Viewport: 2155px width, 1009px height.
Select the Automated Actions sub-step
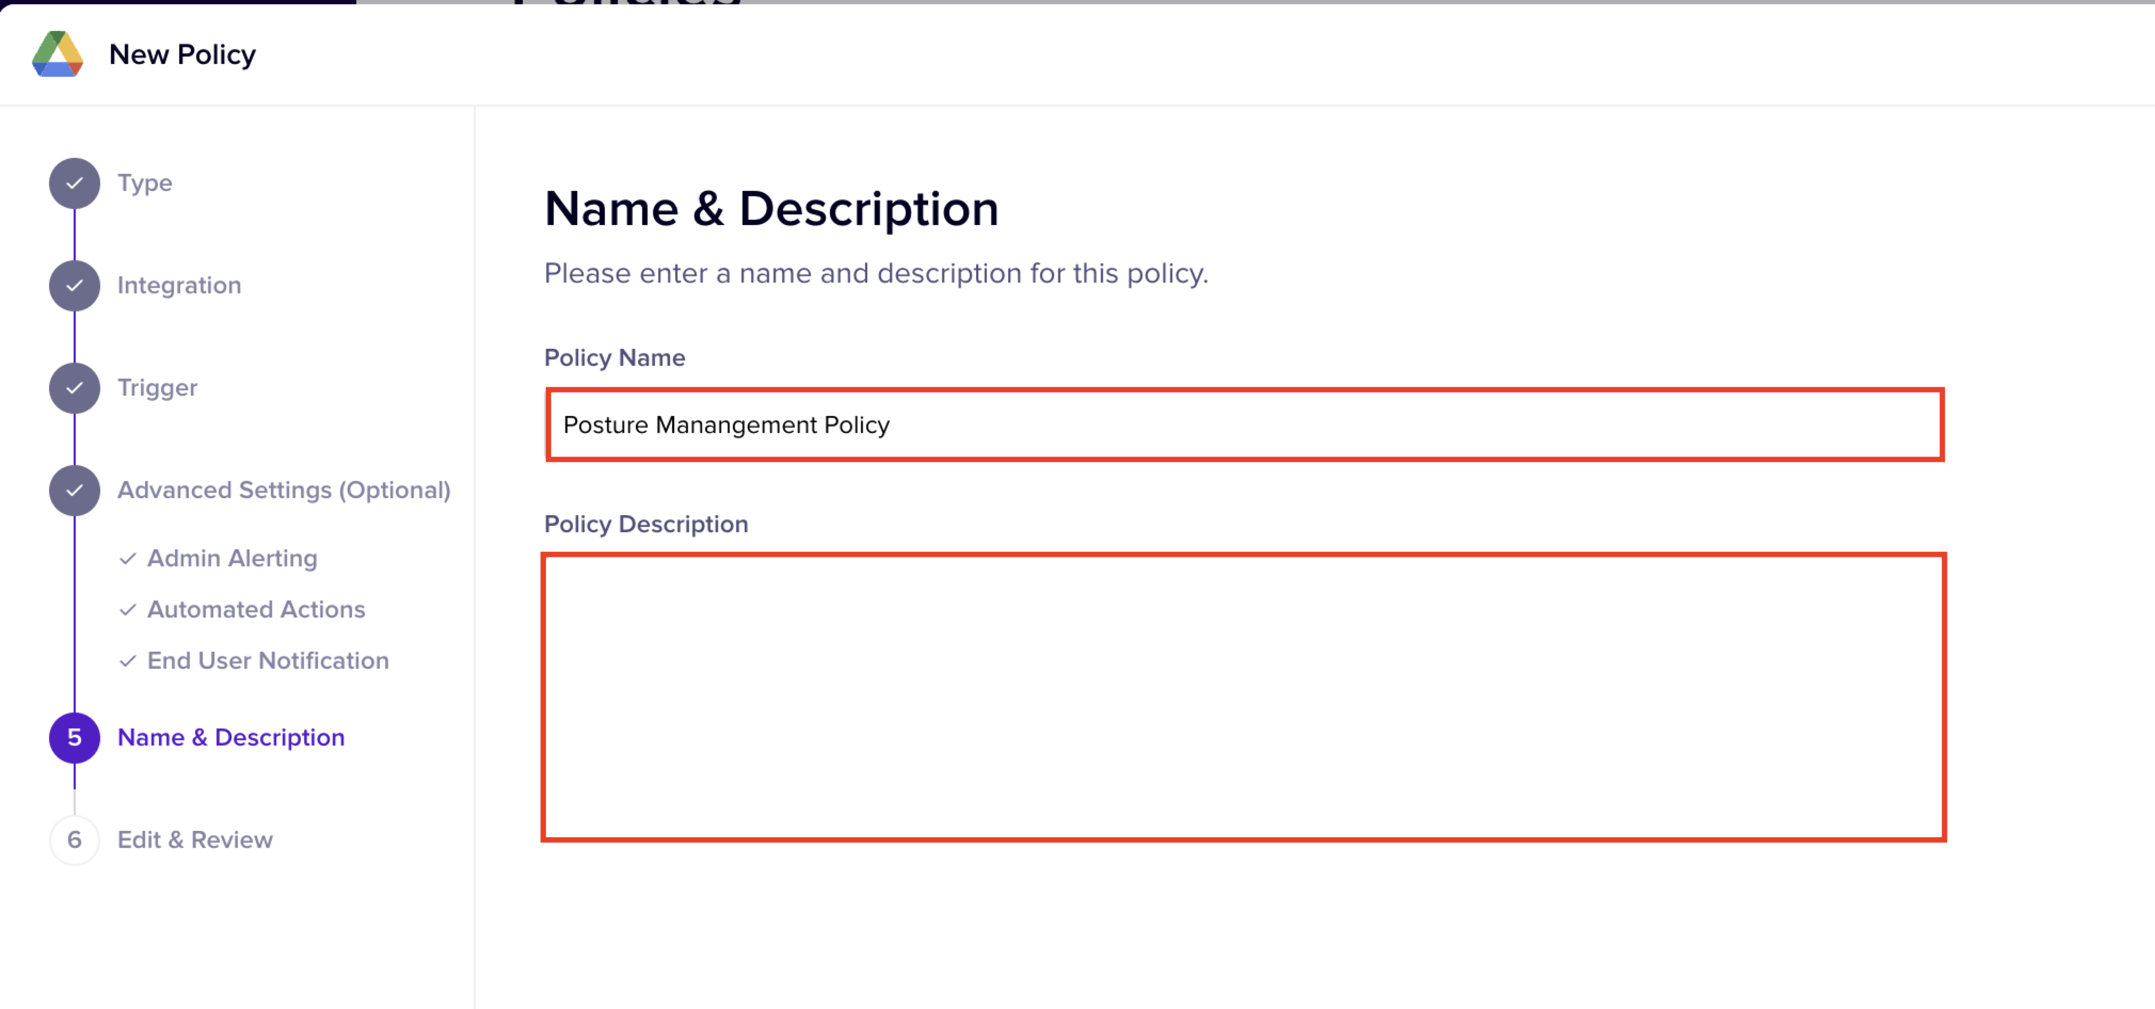tap(256, 609)
